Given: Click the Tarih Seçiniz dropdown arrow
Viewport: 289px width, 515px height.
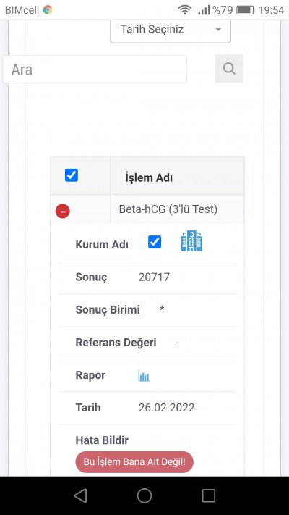Looking at the screenshot, I should click(218, 30).
